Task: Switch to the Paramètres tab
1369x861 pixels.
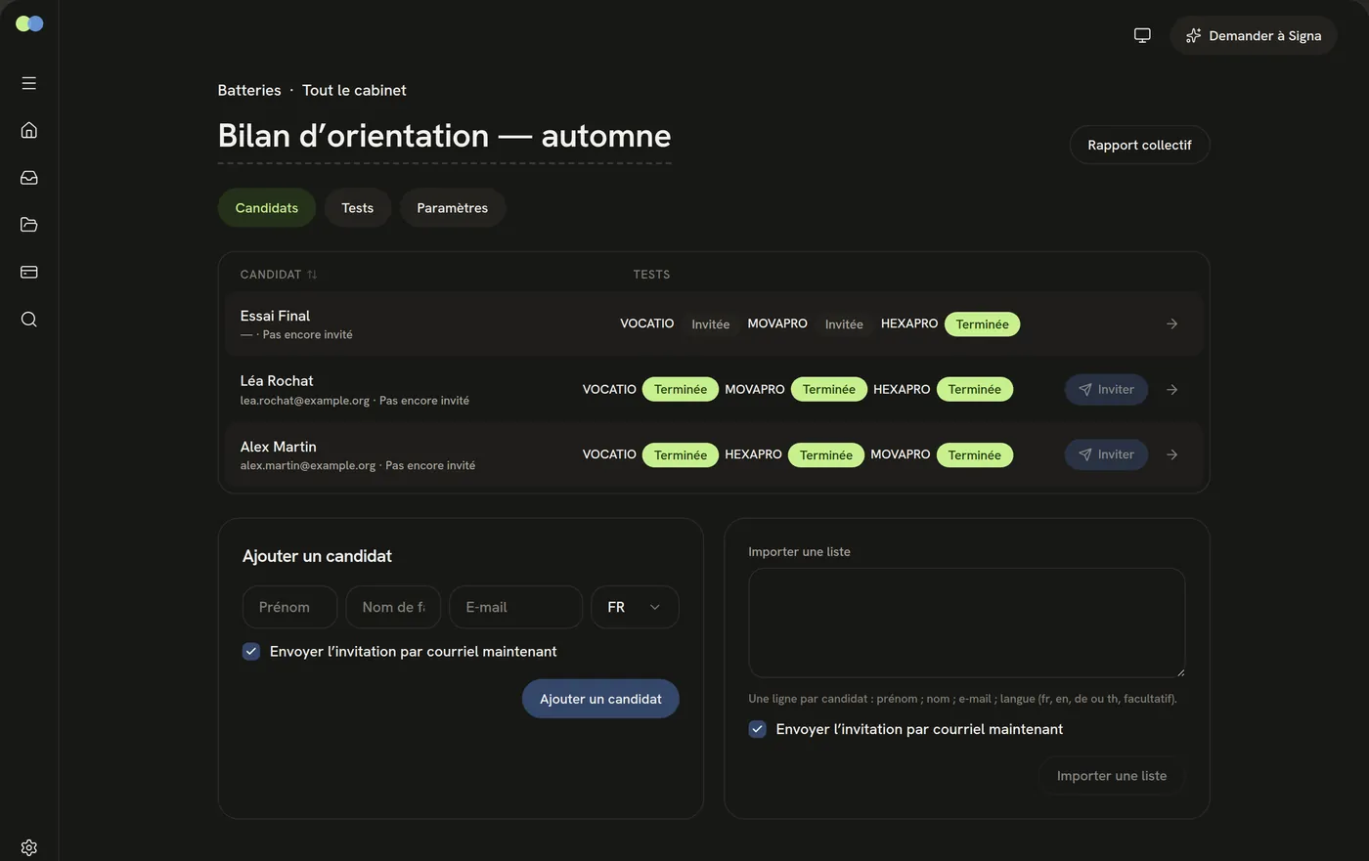Action: coord(453,208)
